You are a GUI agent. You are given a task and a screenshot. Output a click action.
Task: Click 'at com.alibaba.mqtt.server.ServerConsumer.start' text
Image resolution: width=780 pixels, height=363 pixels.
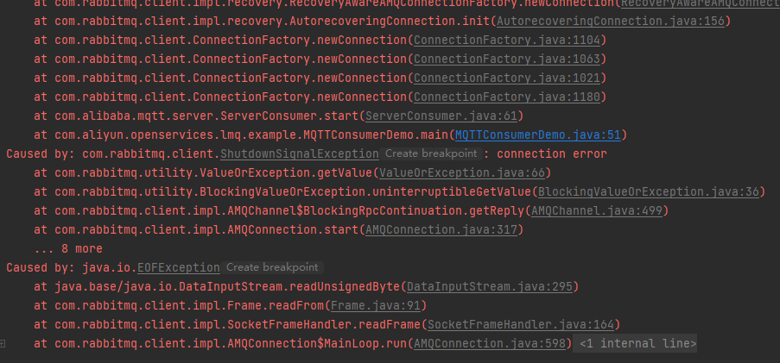(x=196, y=116)
